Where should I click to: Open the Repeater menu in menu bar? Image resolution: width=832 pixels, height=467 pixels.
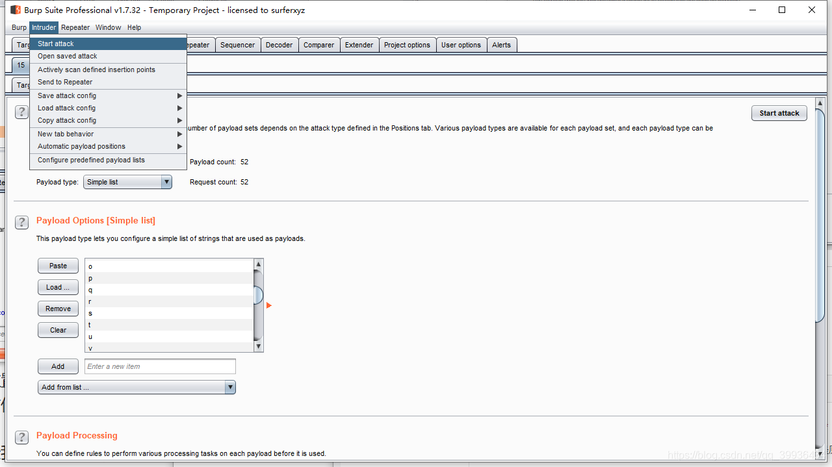click(75, 27)
